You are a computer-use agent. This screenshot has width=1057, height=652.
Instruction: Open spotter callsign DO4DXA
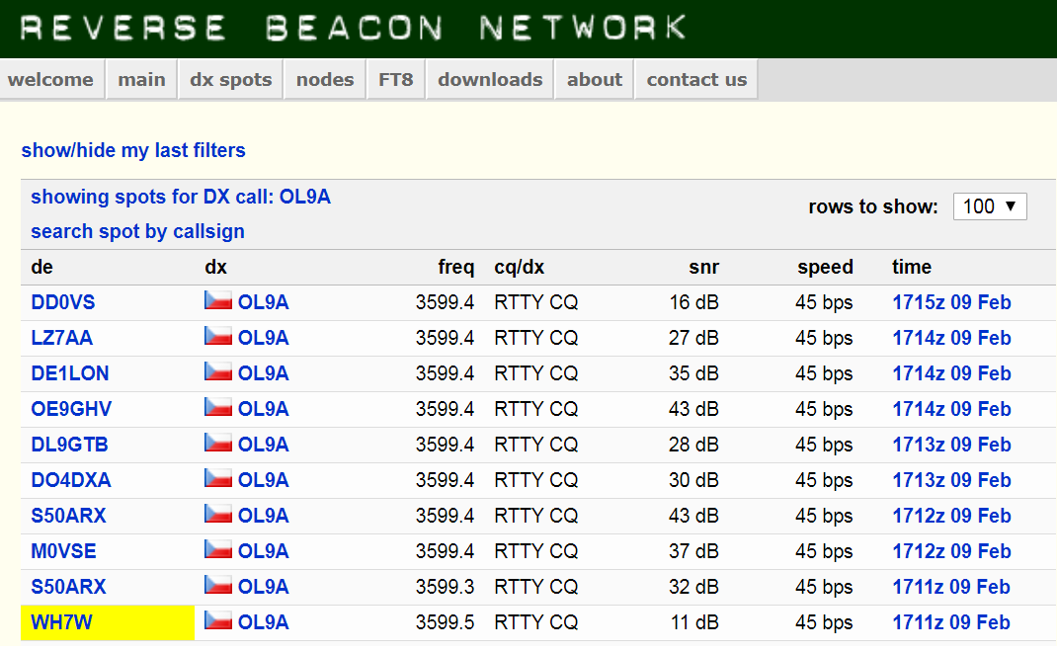pos(71,480)
